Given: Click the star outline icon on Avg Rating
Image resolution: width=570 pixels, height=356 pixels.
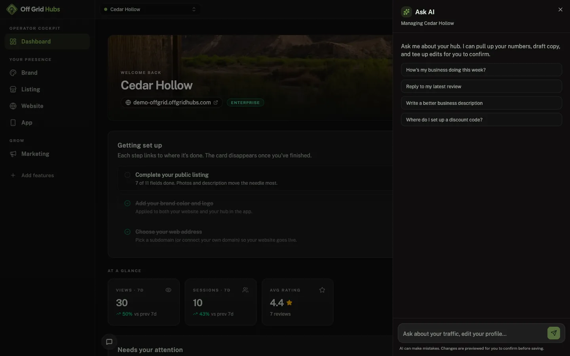Looking at the screenshot, I should coord(322,290).
